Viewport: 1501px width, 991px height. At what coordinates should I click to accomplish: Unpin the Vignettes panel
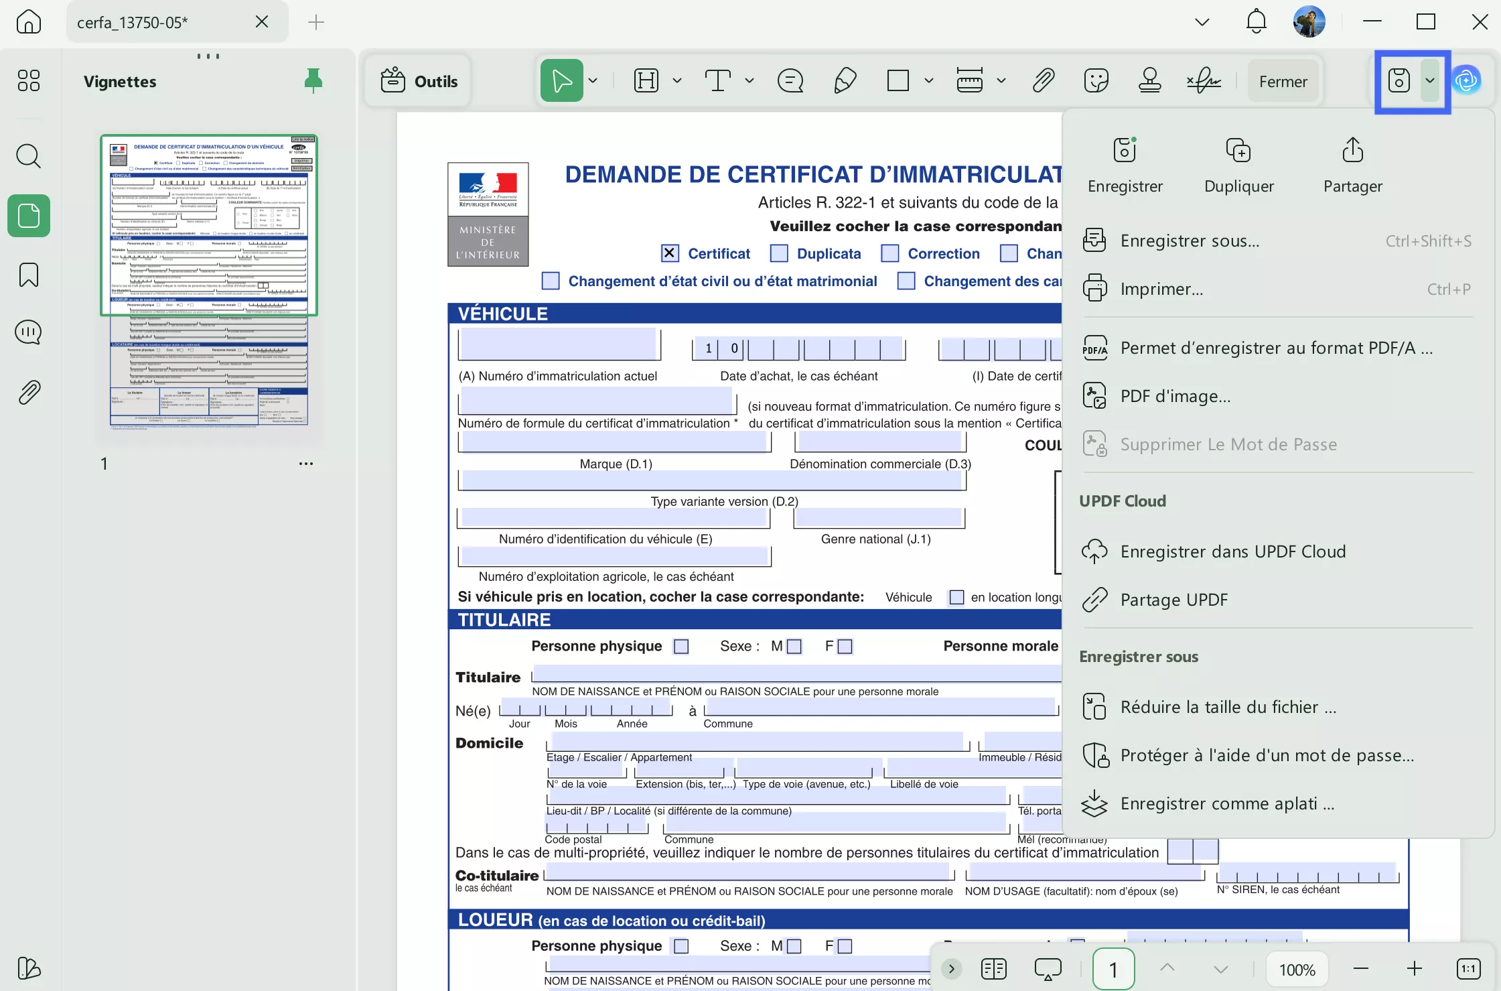tap(313, 80)
